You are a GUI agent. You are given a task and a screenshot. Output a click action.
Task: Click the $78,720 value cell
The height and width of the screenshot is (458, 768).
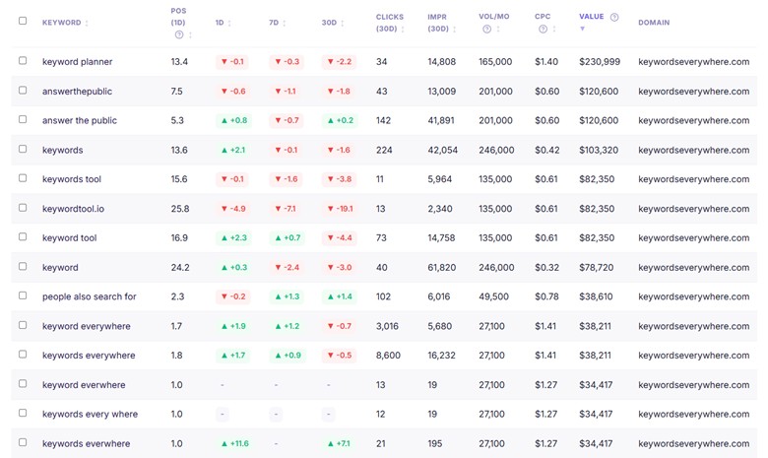pyautogui.click(x=596, y=268)
